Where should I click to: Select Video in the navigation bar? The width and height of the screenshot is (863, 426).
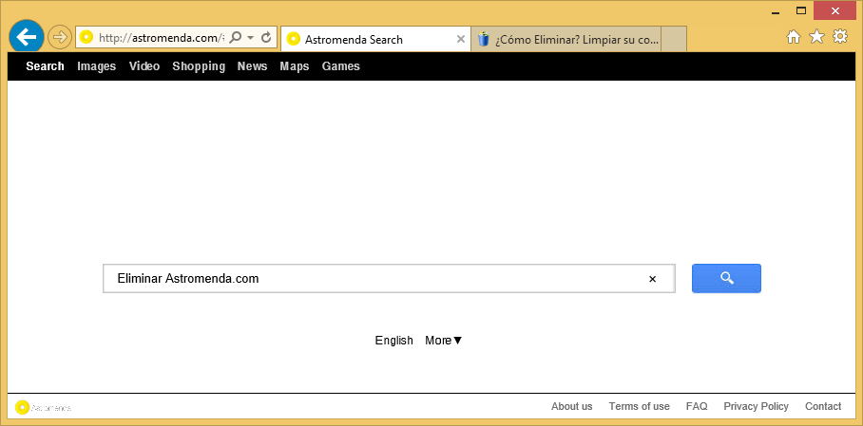(144, 66)
